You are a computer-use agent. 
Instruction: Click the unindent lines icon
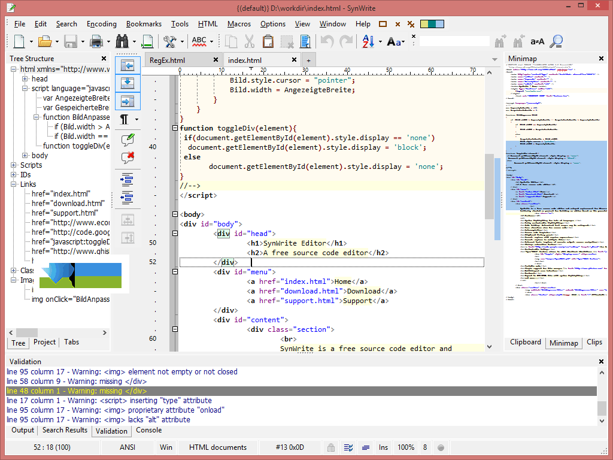(x=128, y=197)
